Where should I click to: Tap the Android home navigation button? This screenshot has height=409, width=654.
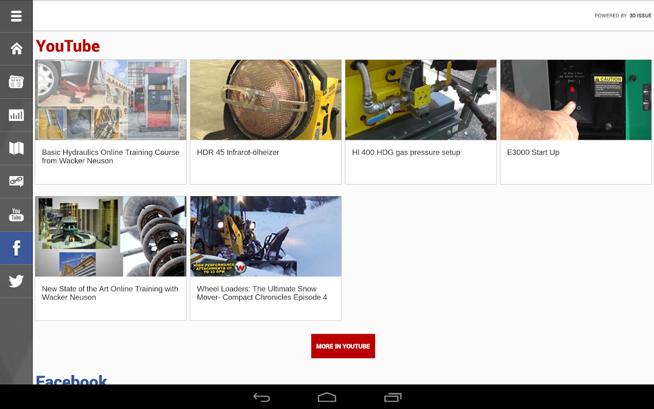(x=327, y=397)
